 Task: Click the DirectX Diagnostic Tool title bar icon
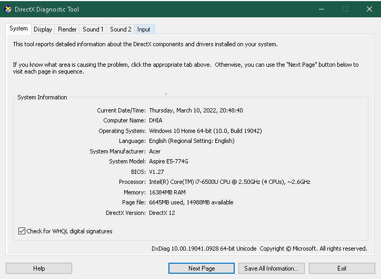8,9
